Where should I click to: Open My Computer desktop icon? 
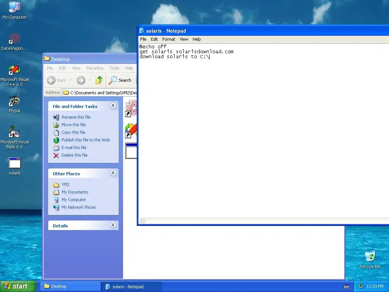tap(14, 10)
